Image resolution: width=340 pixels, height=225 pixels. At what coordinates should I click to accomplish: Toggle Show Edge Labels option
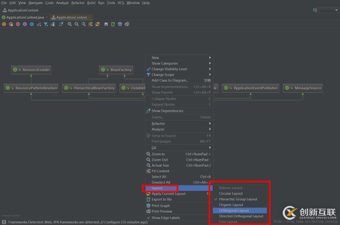(x=178, y=218)
